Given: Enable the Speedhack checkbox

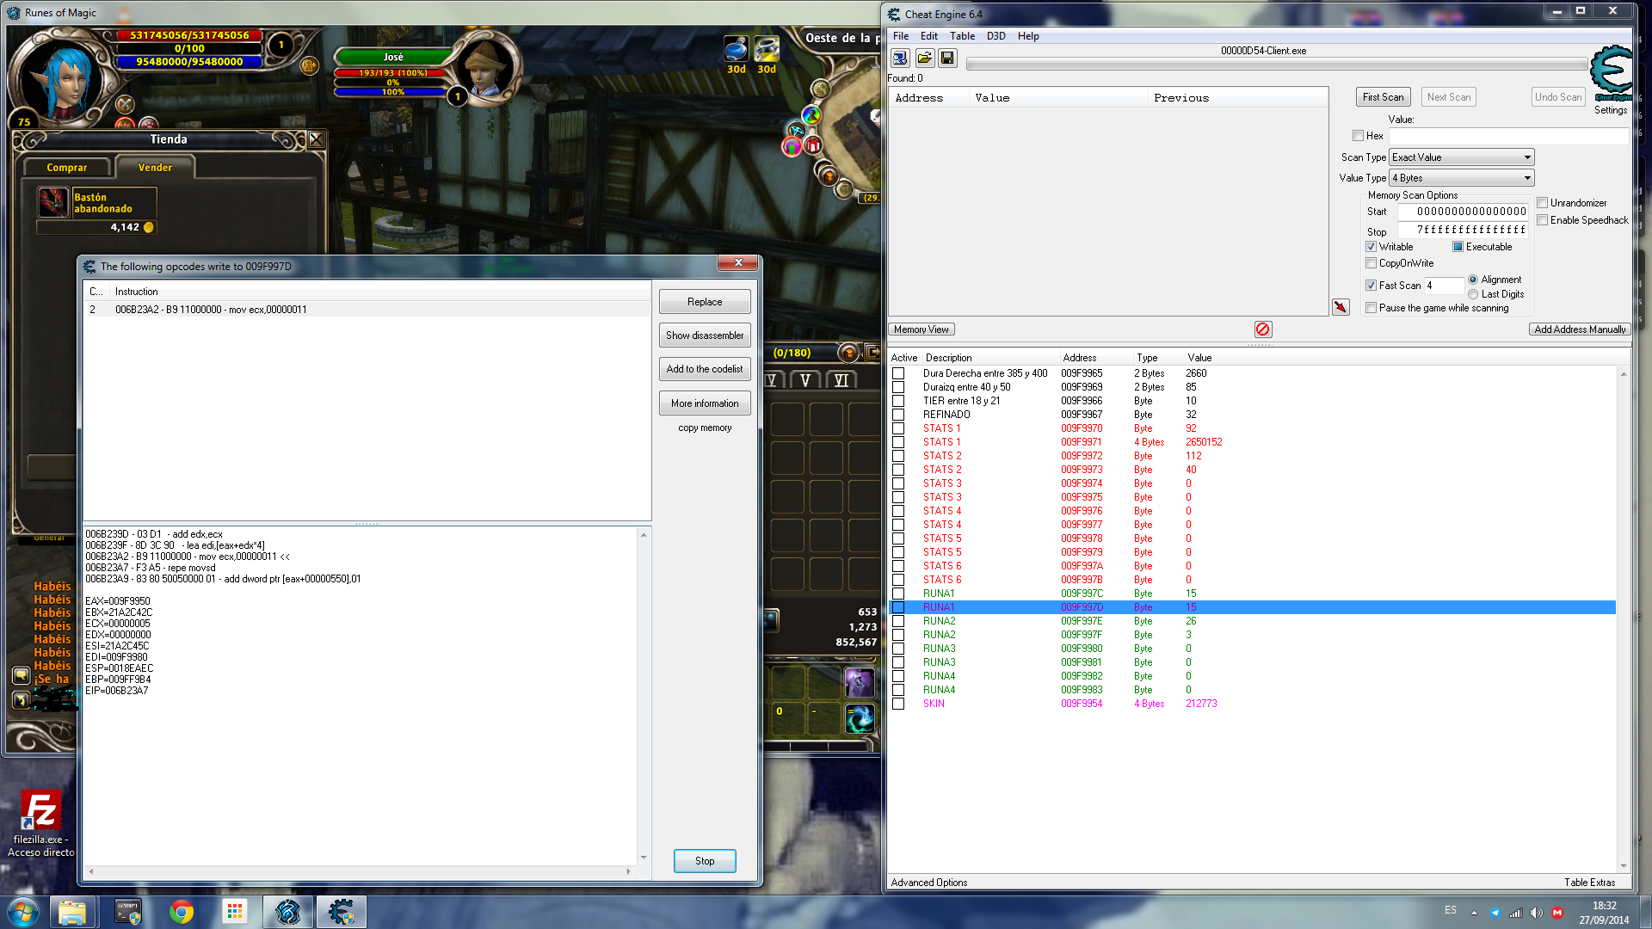Looking at the screenshot, I should coord(1543,220).
